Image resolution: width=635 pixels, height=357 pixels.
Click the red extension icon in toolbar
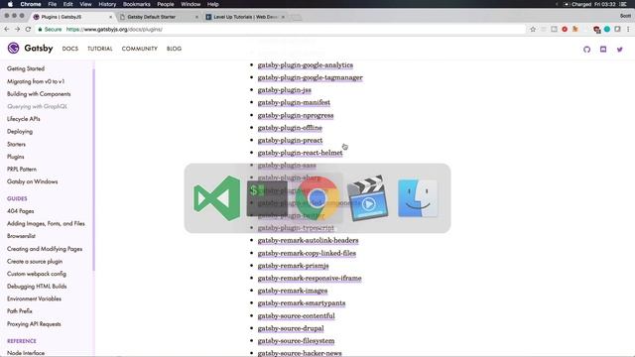(x=565, y=29)
